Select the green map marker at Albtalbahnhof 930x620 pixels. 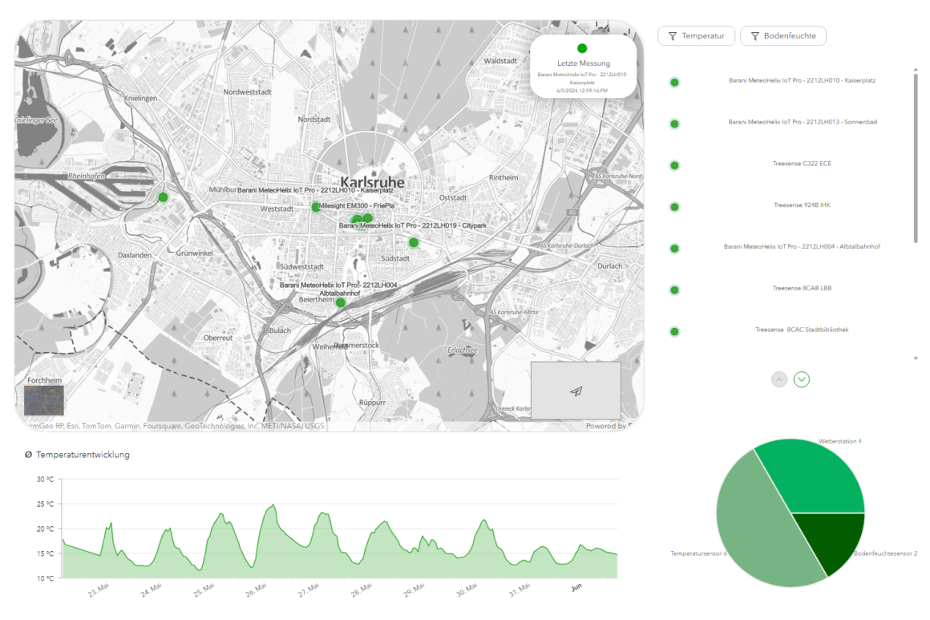point(341,304)
